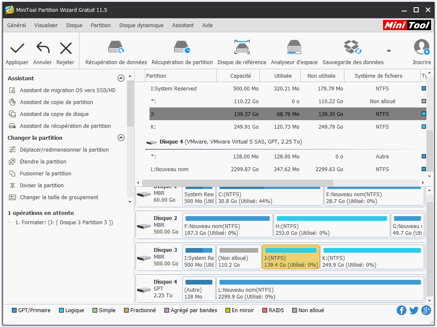Sort by Système de fichiers column header
The height and width of the screenshot is (327, 437).
click(382, 76)
